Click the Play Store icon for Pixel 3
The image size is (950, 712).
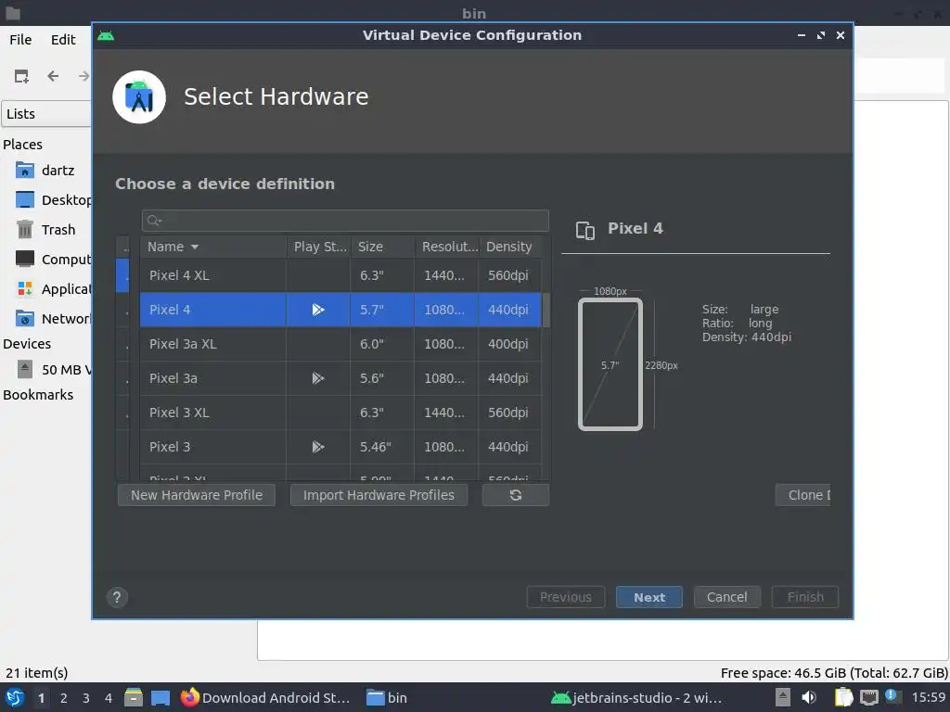tap(318, 447)
